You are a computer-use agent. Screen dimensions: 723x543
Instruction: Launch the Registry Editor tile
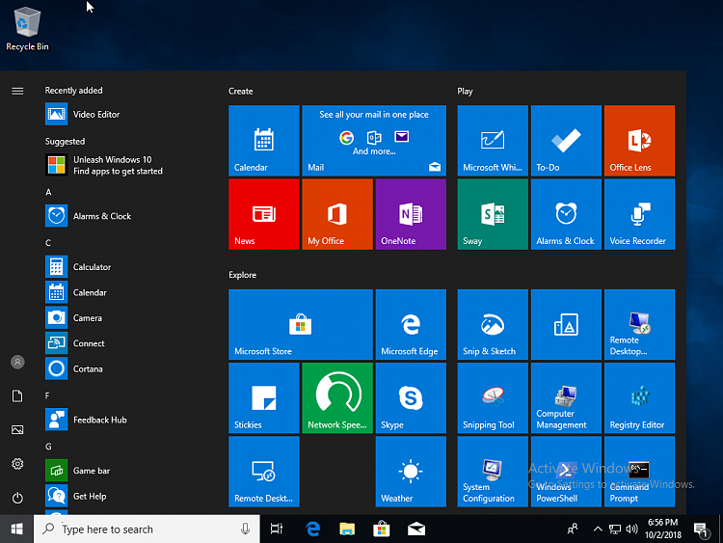pyautogui.click(x=639, y=398)
